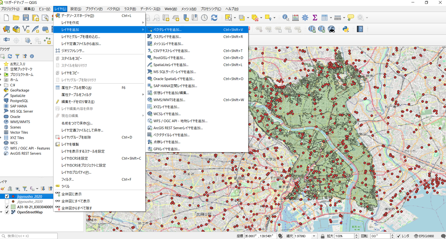The image size is (446, 239).
Task: Expand the プロジェクトホーム node in Browser
Action: [x=1, y=75]
